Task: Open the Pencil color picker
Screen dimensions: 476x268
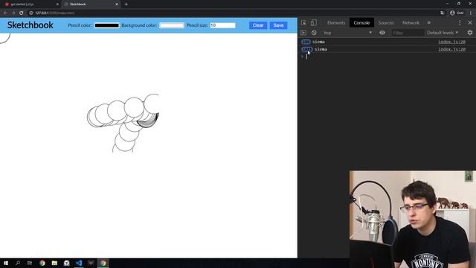Action: (x=107, y=25)
